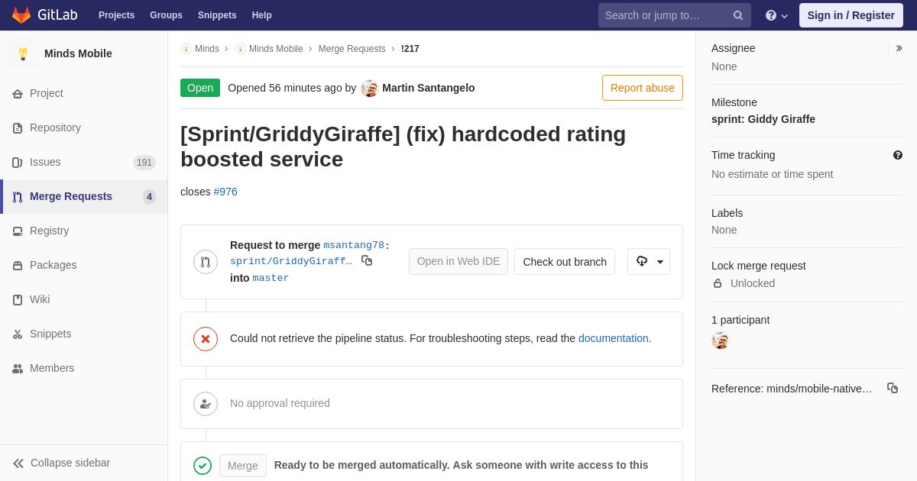The height and width of the screenshot is (481, 917).
Task: Click the Issues count badge 191
Action: click(144, 163)
